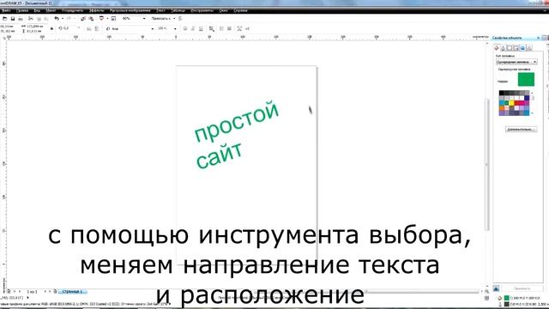This screenshot has height=309, width=549.
Task: Click the text alignment icon
Action: pos(212,28)
